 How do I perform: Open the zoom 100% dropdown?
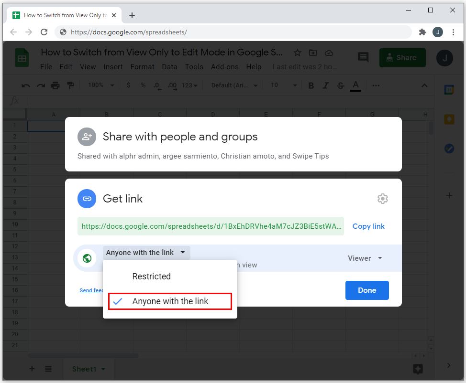click(x=100, y=85)
